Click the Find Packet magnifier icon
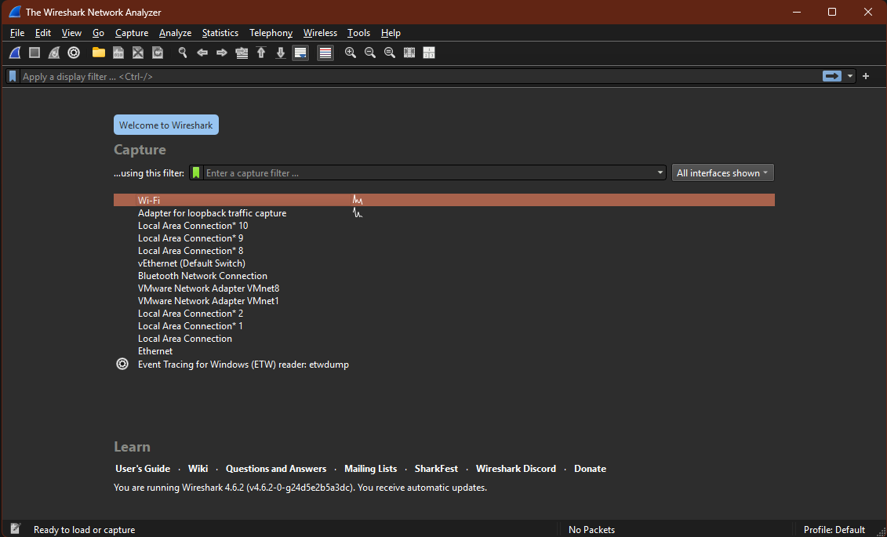This screenshot has width=887, height=537. point(183,53)
